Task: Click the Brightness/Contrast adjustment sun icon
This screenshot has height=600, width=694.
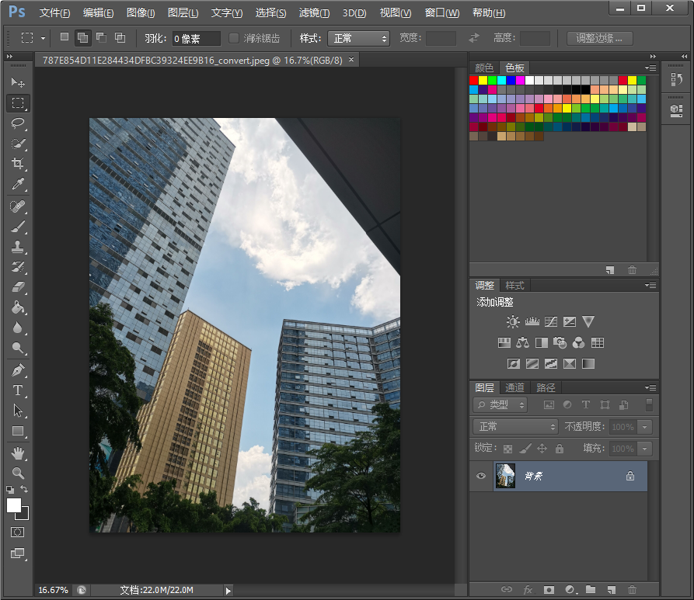Action: pyautogui.click(x=513, y=321)
